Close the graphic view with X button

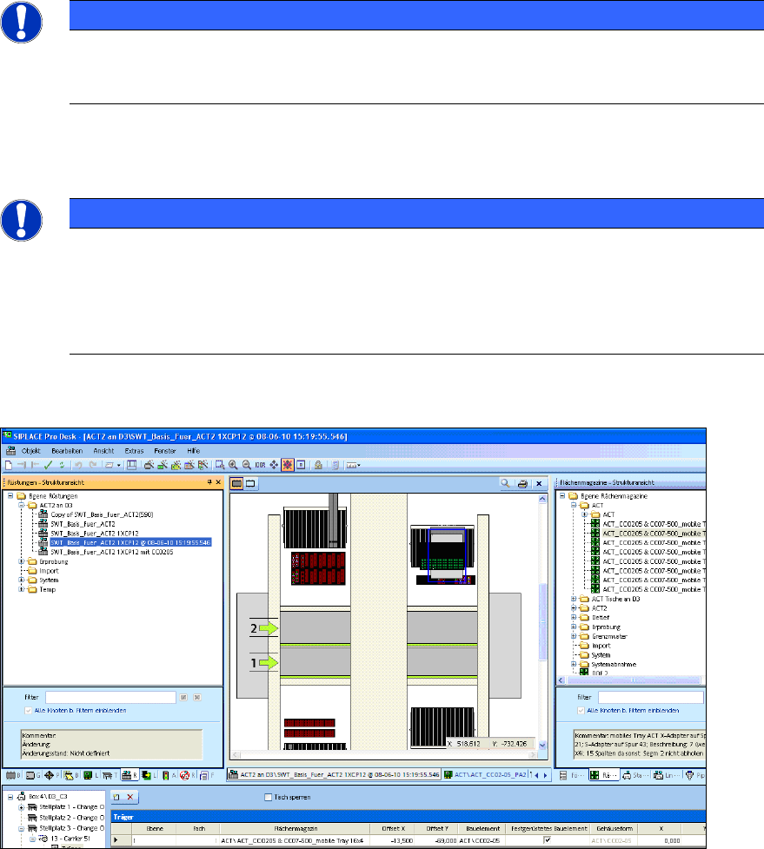coord(539,483)
